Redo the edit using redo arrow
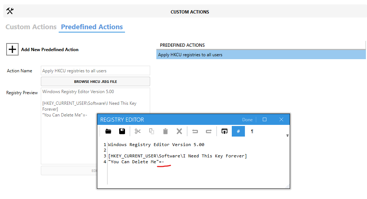367x199 pixels. [209, 131]
